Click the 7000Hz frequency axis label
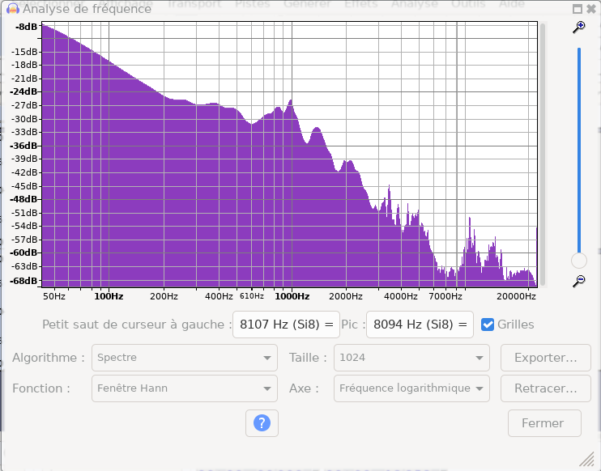 tap(445, 296)
